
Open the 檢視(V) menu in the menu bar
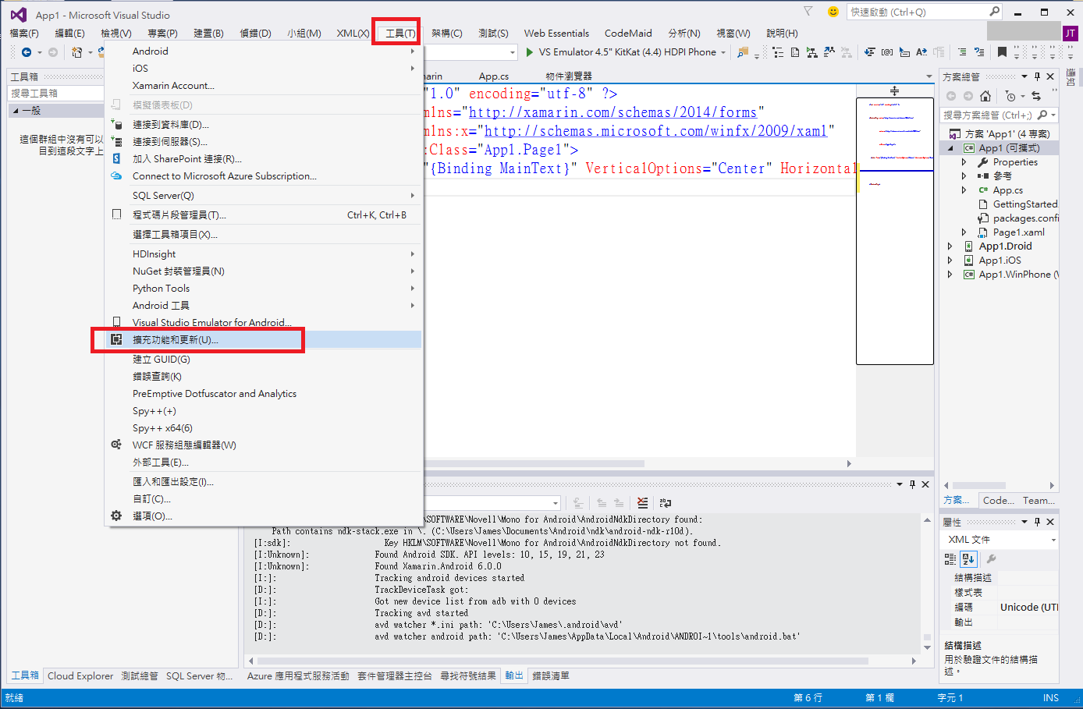point(116,33)
